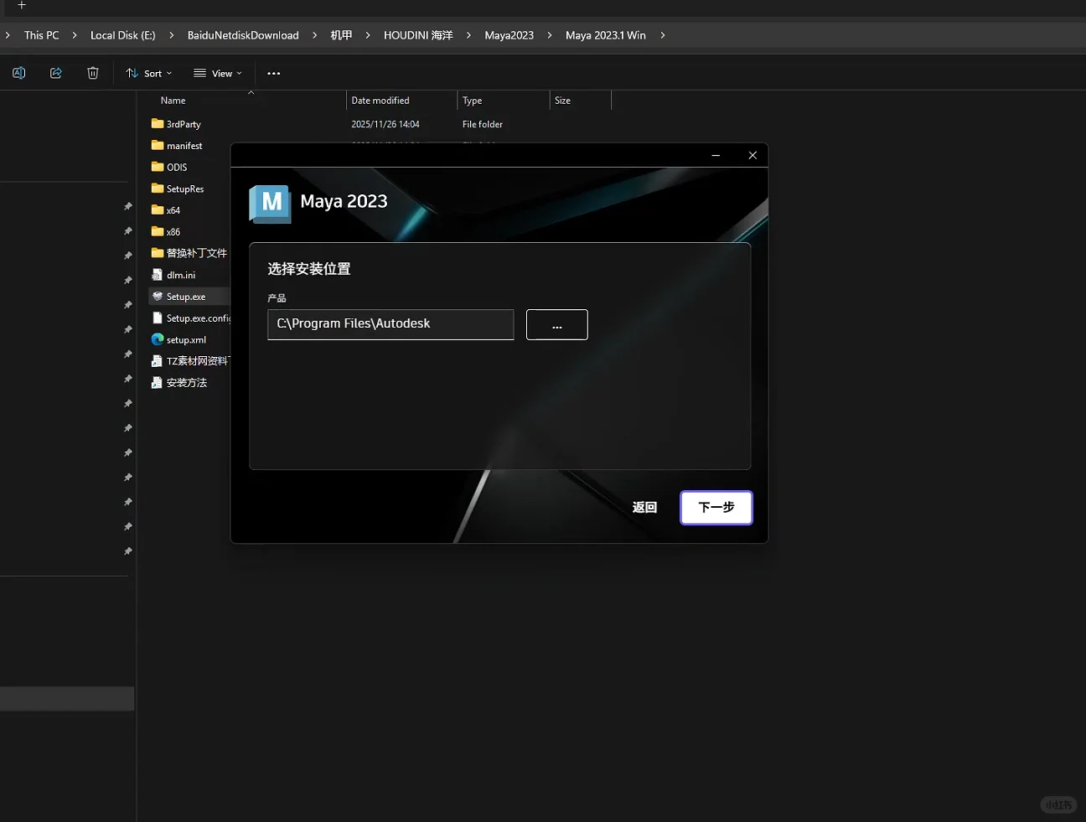Screen dimensions: 1086x822
Task: Jump to the BaiduNetdiskDownload breadcrumb
Action: (x=243, y=35)
